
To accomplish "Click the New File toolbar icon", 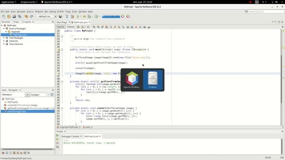I will click(4, 16).
